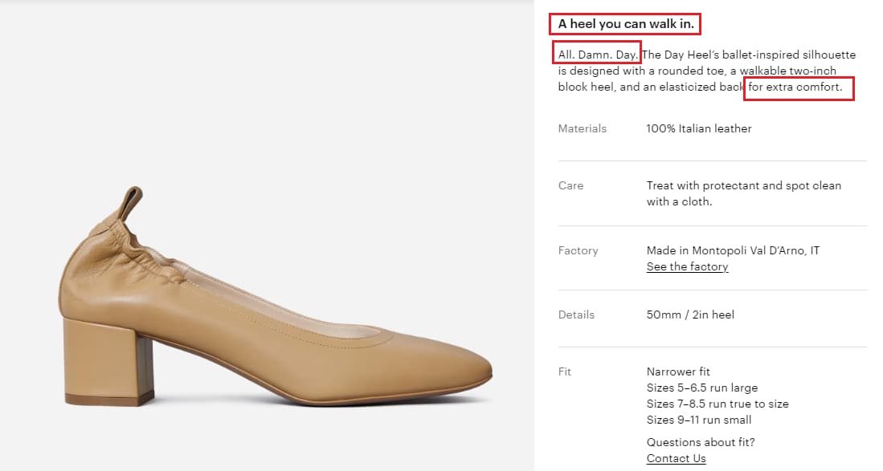
Task: Click the headline 'A heel you can walk in.'
Action: [x=624, y=24]
